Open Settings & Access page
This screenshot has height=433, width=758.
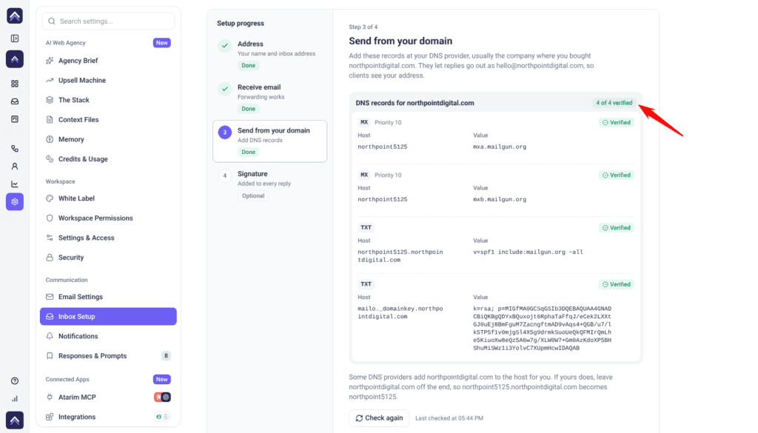(108, 238)
